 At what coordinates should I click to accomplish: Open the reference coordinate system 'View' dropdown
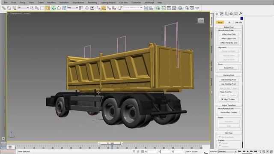coord(72,8)
